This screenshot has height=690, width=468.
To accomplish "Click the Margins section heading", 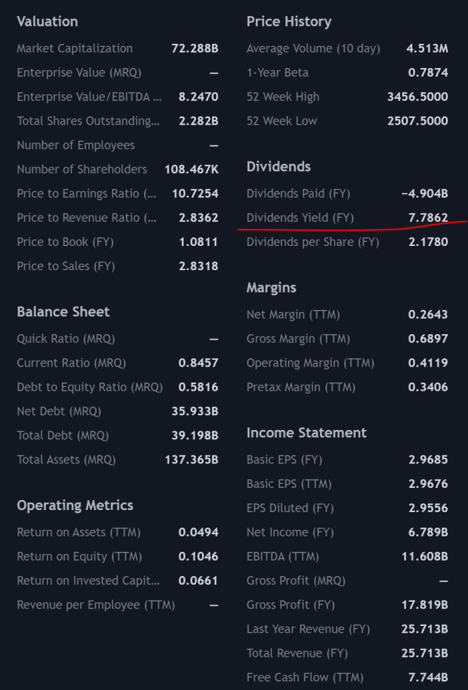I will coord(271,288).
